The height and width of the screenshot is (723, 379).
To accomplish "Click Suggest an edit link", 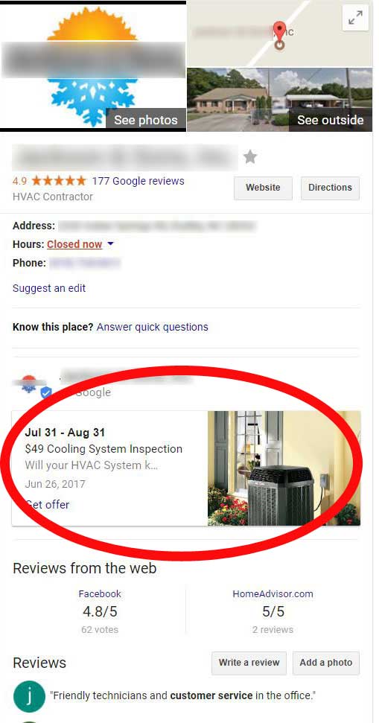I will click(49, 288).
